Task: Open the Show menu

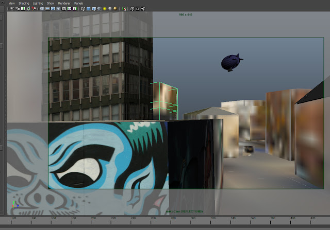Action: pos(51,3)
